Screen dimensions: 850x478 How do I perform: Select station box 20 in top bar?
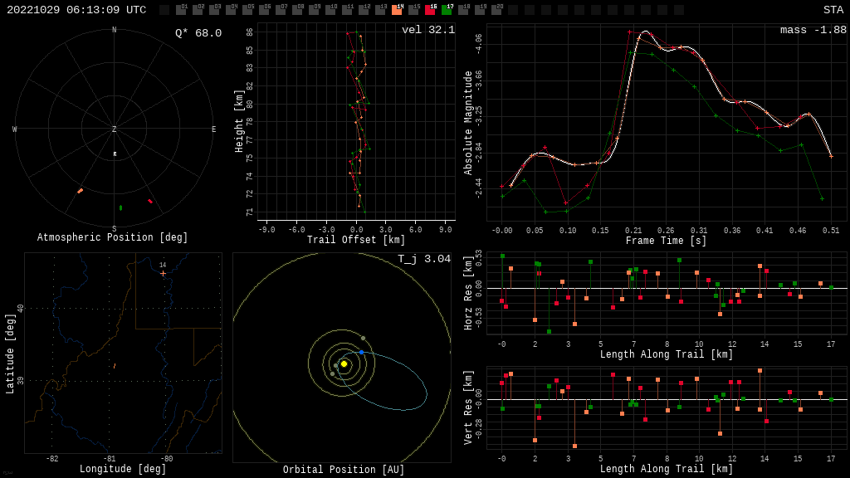[496, 9]
